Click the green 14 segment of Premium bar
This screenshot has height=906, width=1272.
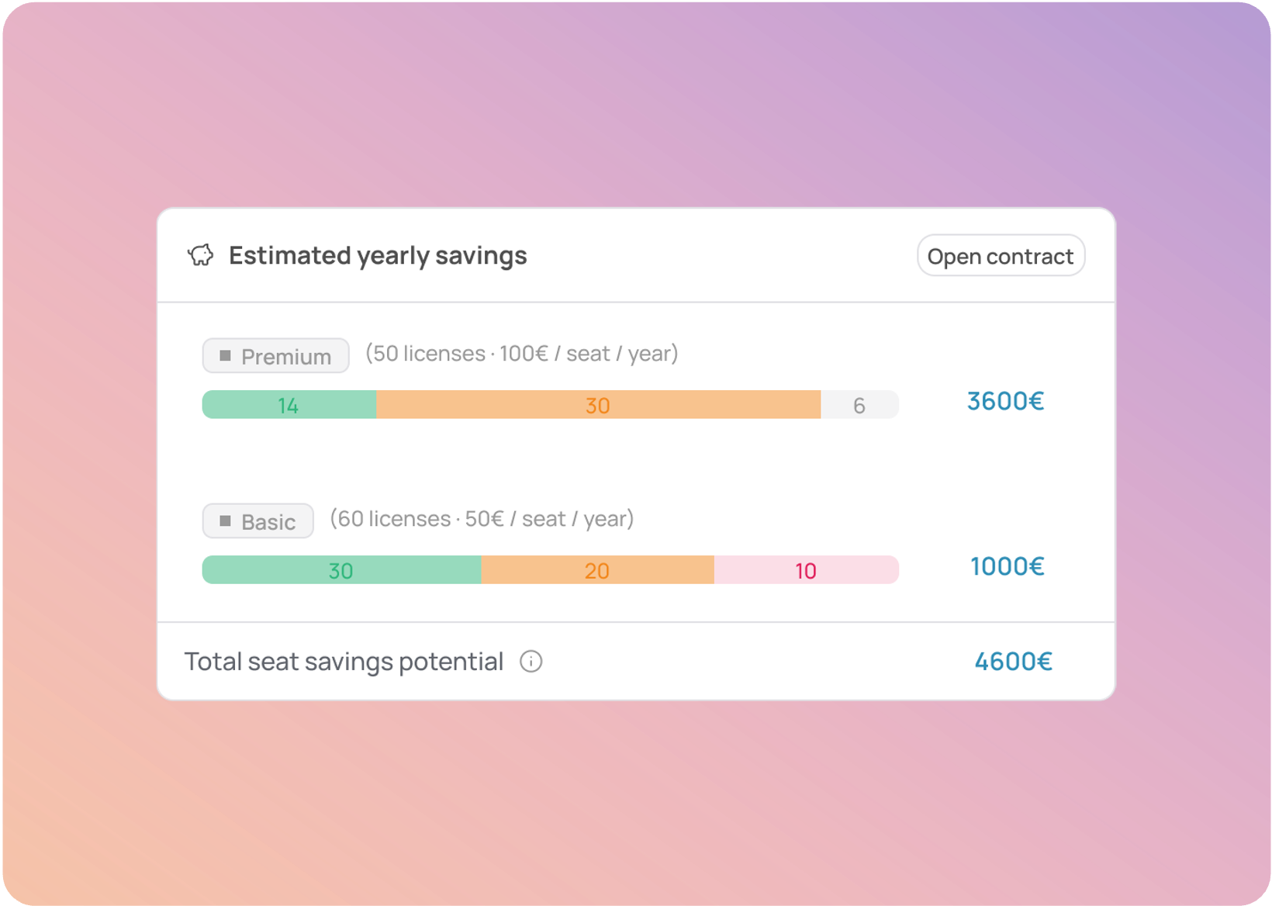(x=289, y=405)
